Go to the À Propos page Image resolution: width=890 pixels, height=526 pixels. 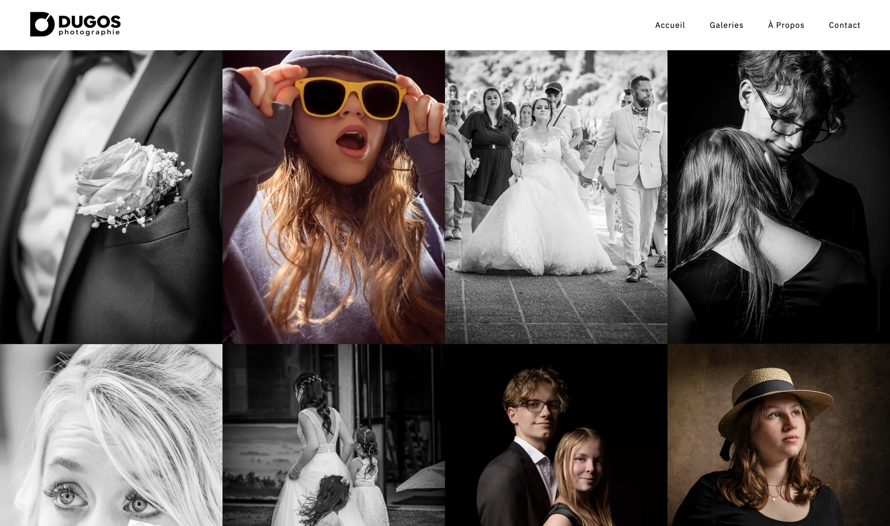click(786, 25)
